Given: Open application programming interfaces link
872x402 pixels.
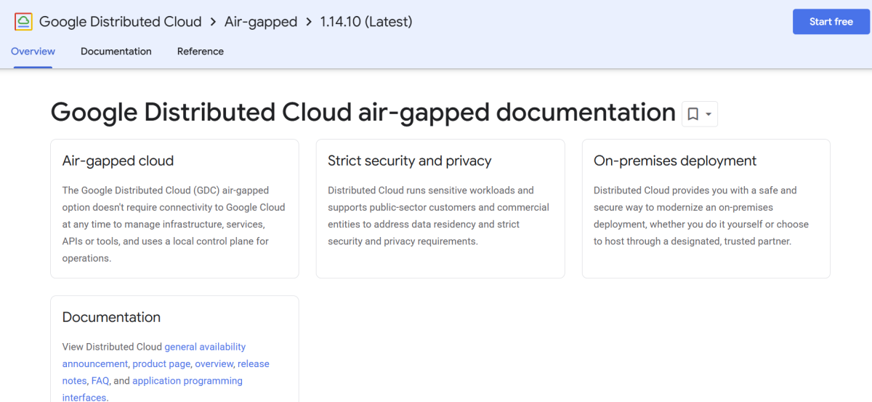Looking at the screenshot, I should (187, 381).
